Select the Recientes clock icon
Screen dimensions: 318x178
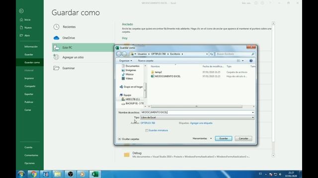click(56, 27)
